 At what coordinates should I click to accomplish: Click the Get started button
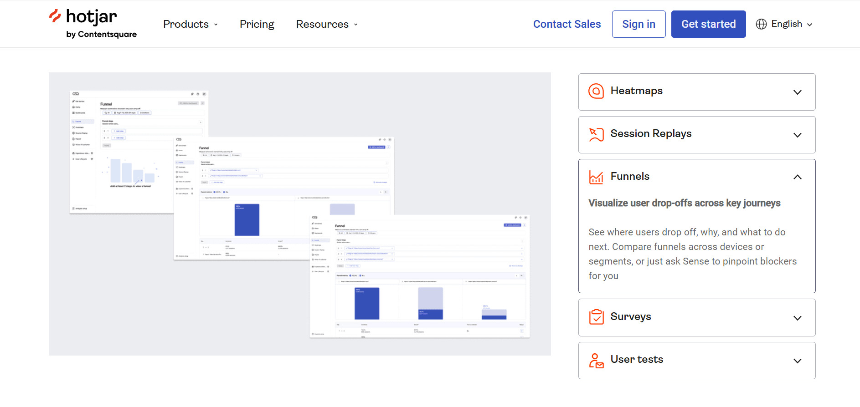708,24
